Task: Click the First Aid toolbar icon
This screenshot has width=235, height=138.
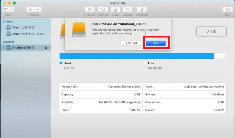Action: coord(90,10)
